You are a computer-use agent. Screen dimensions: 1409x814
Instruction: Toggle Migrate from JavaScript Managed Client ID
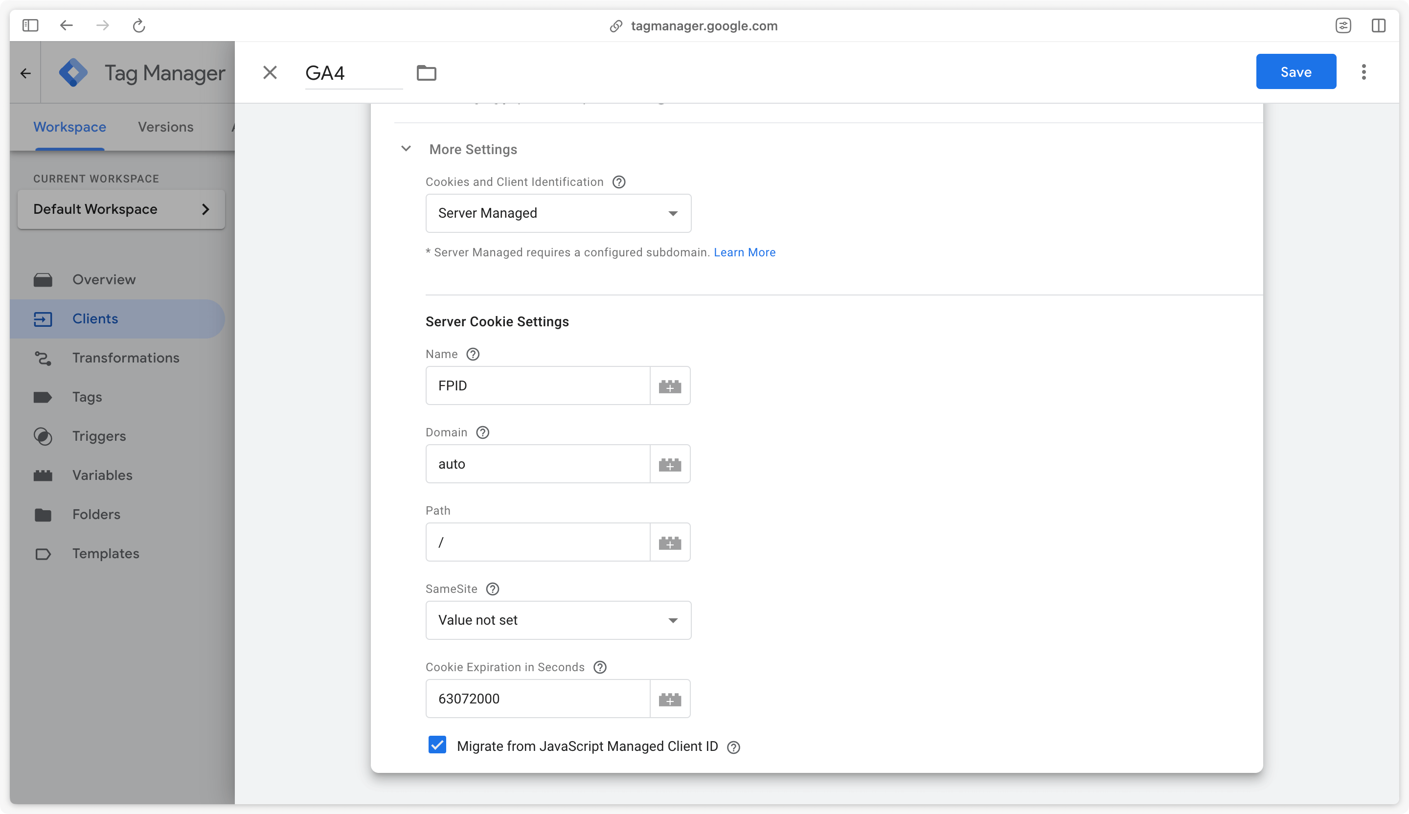(438, 746)
